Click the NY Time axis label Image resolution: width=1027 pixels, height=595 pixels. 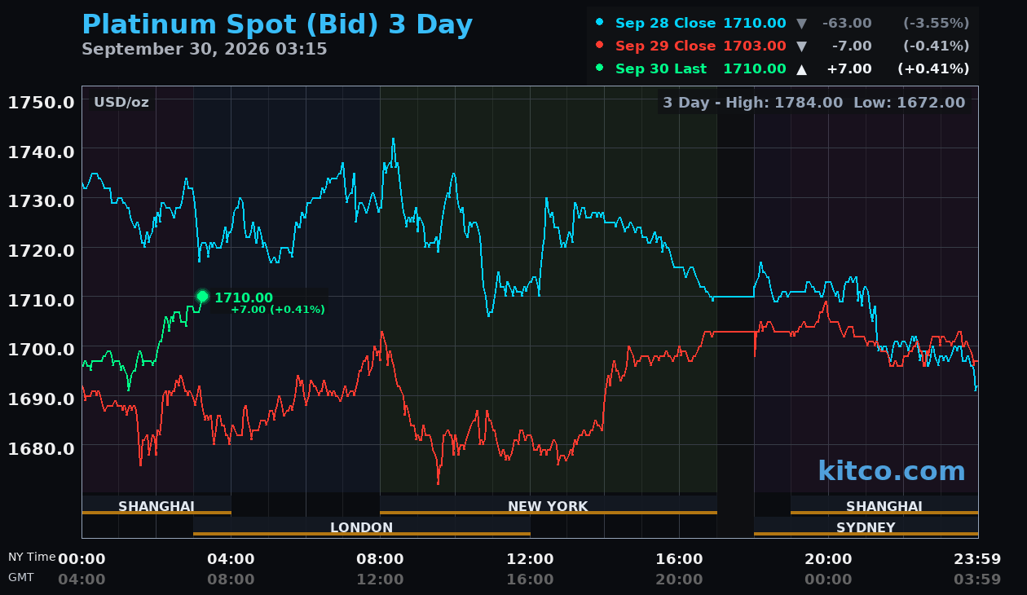coord(32,558)
